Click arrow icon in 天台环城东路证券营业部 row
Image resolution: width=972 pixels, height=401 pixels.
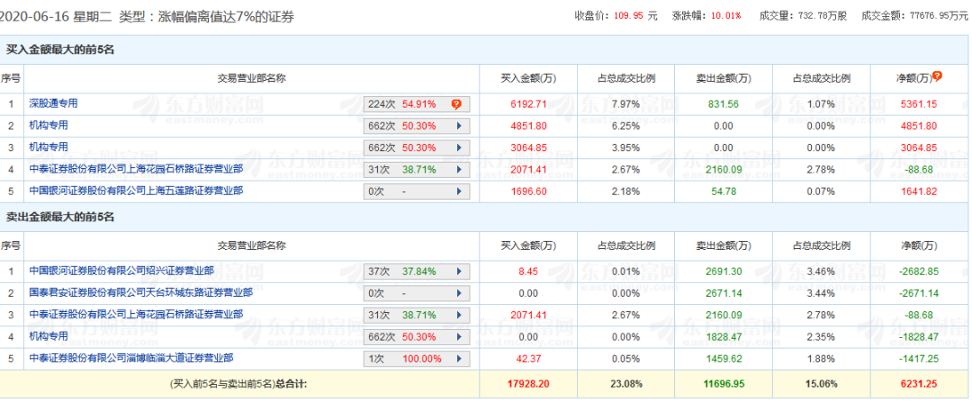pyautogui.click(x=459, y=293)
